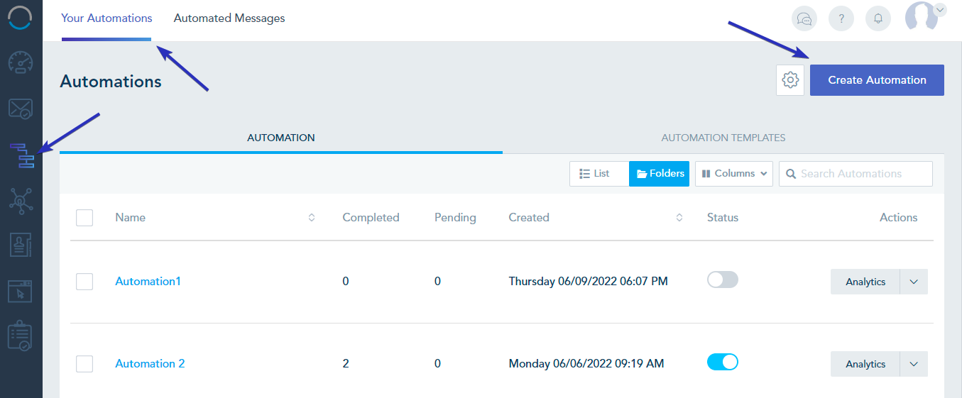Switch to the Automated Messages tab

pyautogui.click(x=229, y=18)
